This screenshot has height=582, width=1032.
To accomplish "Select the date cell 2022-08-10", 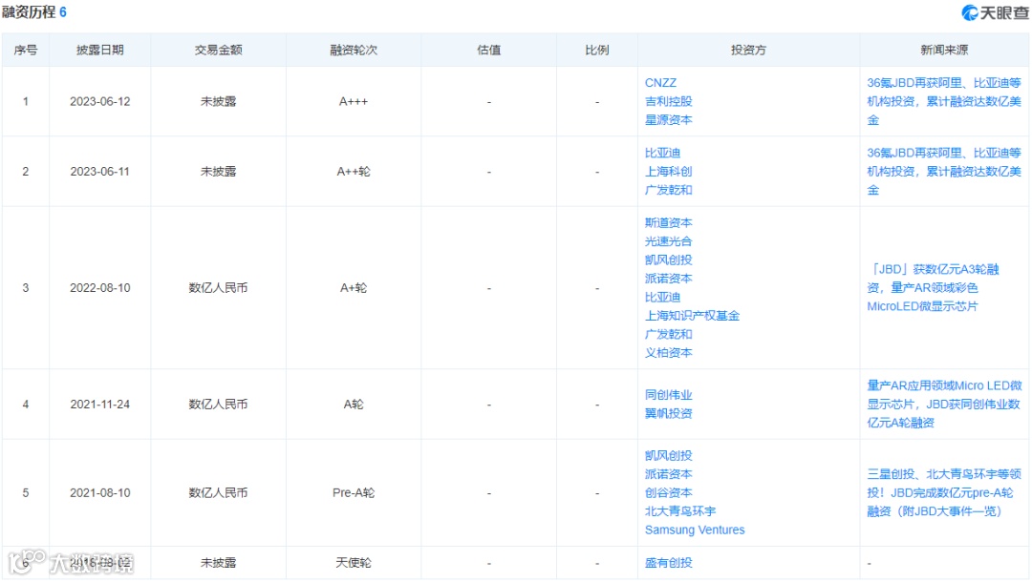I will 100,288.
